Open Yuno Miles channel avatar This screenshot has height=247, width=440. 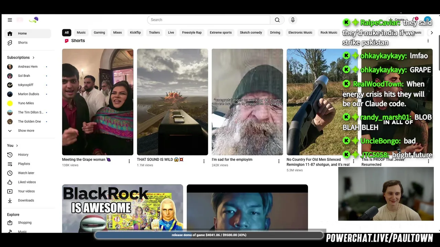tap(10, 103)
